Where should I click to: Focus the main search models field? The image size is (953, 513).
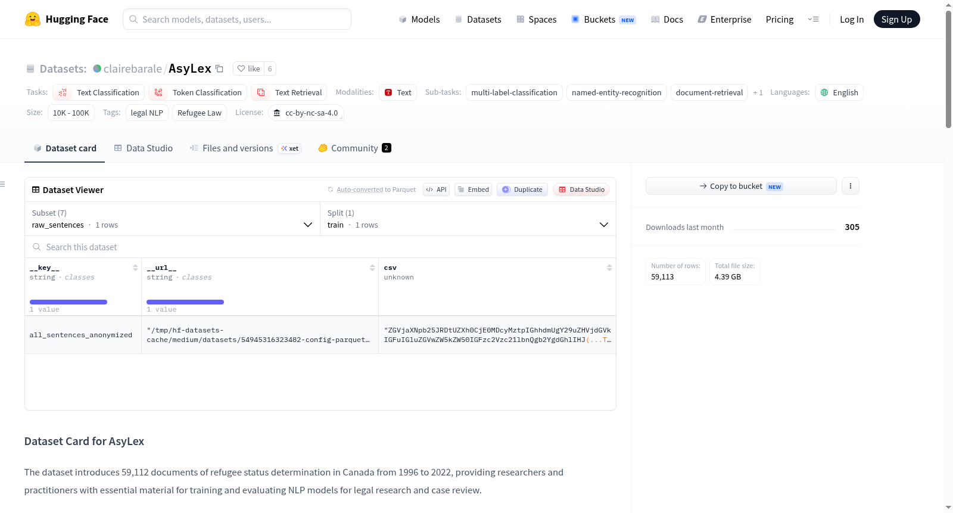click(237, 19)
